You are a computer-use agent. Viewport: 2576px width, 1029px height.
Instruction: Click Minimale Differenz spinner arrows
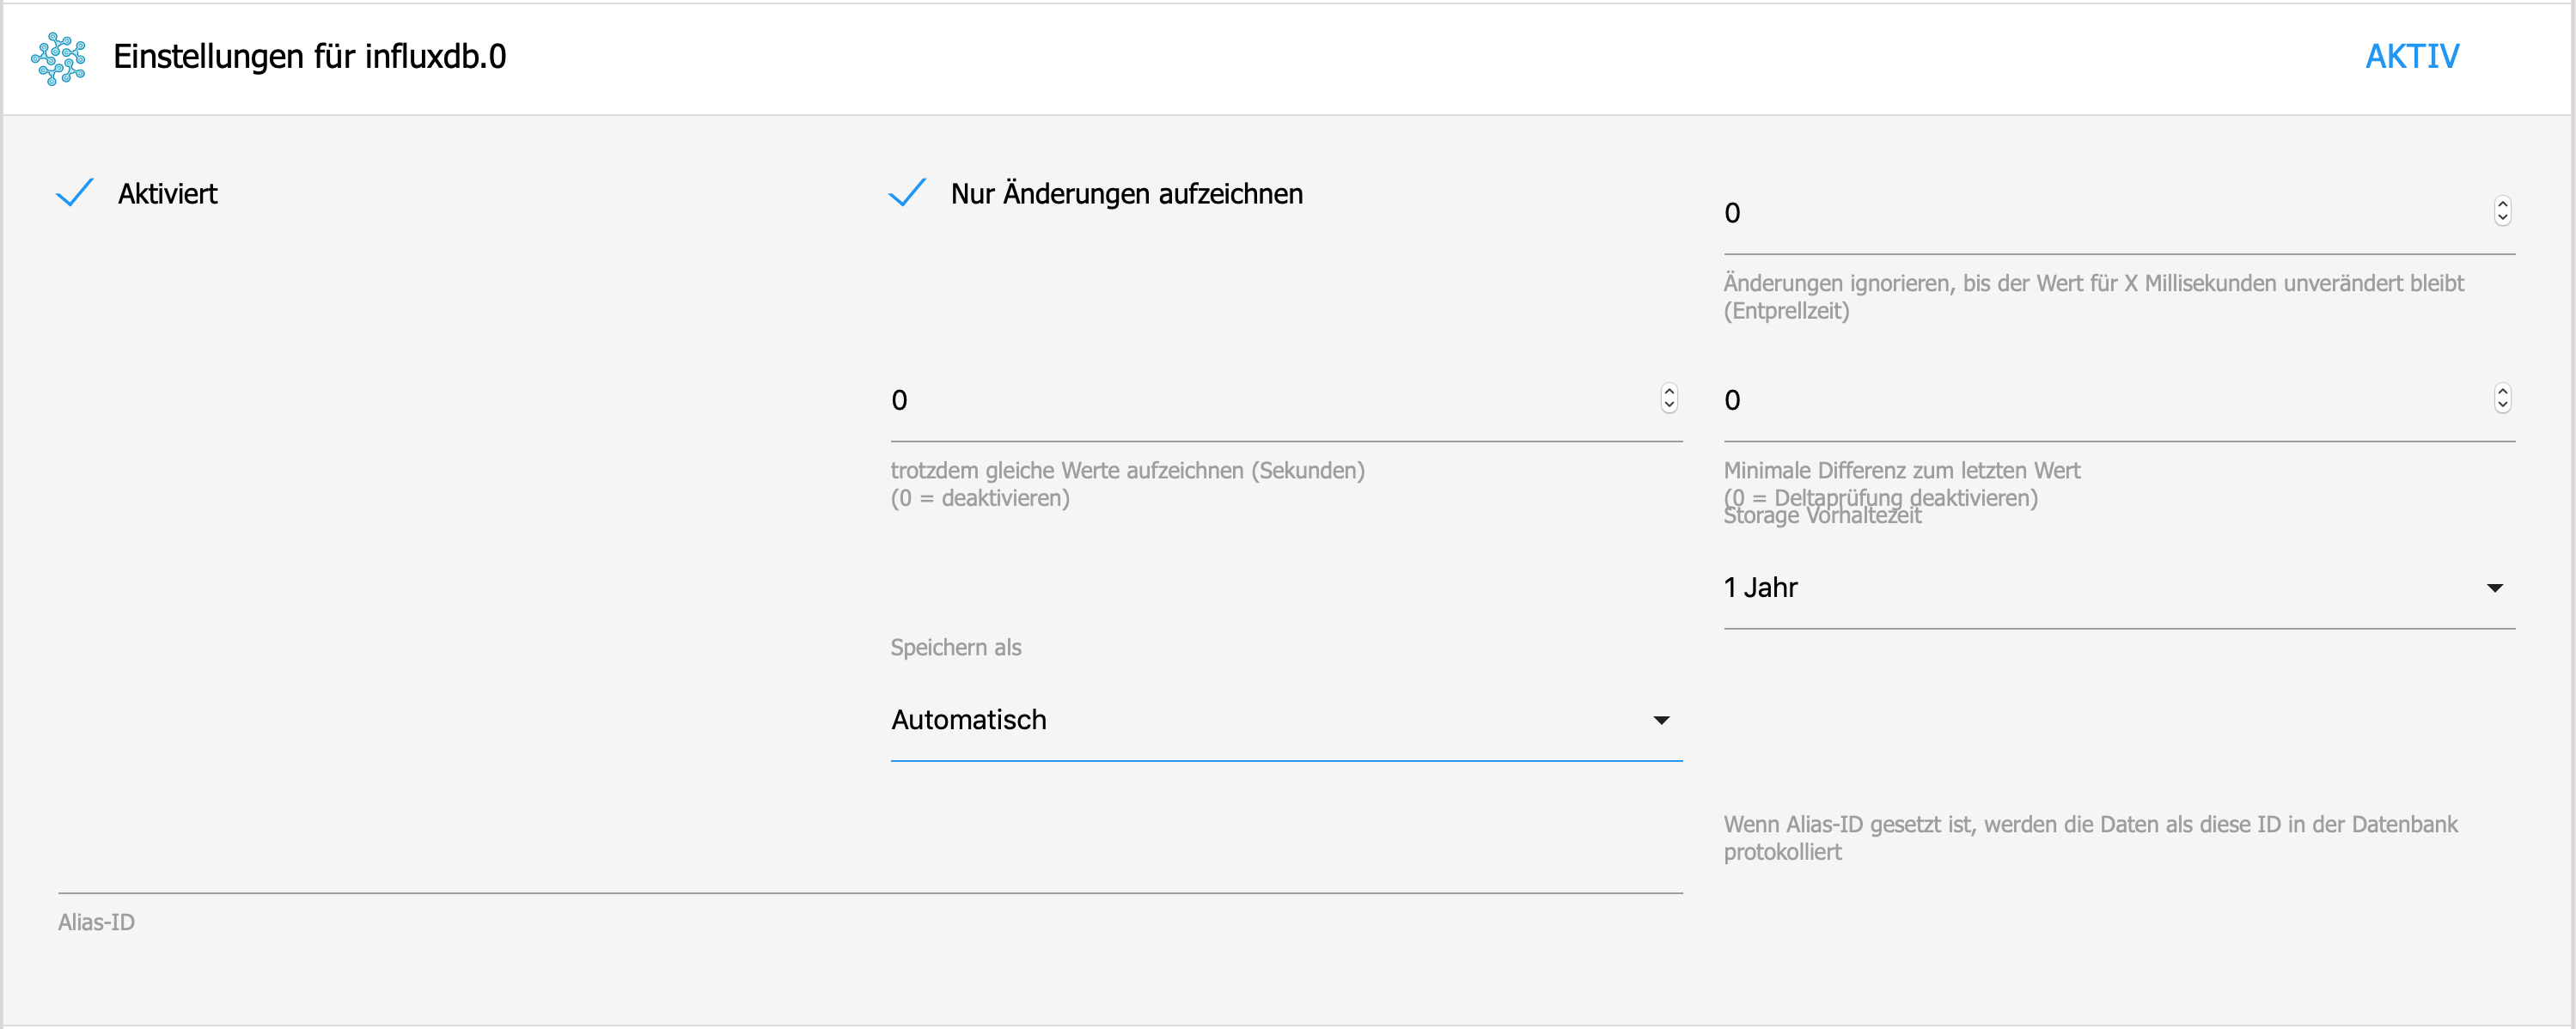coord(2502,398)
